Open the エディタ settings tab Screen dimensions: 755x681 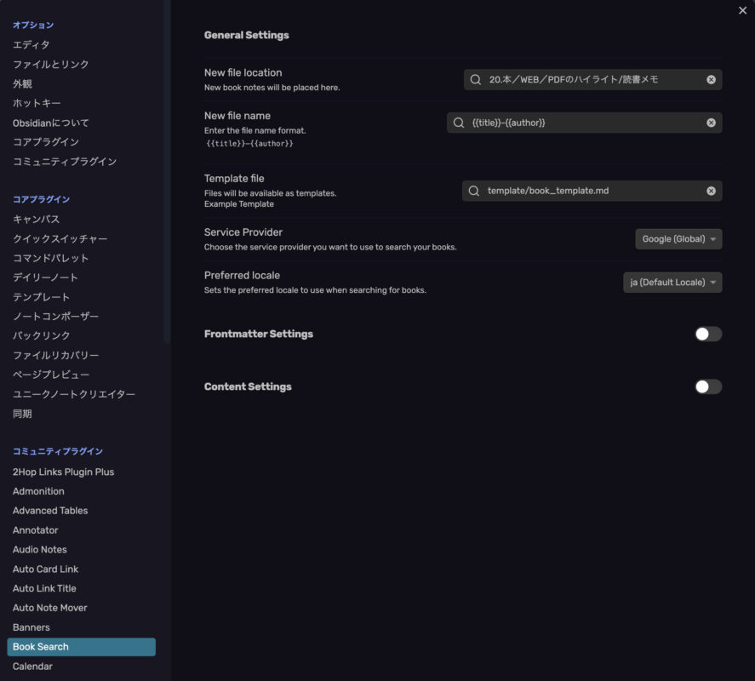coord(31,44)
